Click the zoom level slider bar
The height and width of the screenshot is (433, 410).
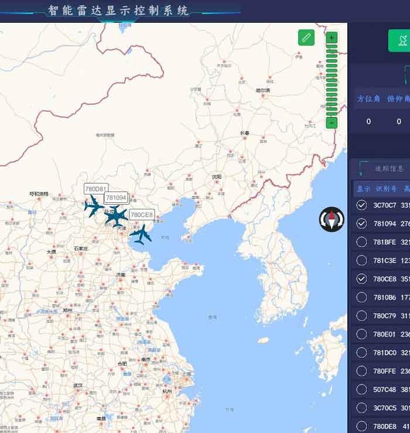(x=332, y=80)
